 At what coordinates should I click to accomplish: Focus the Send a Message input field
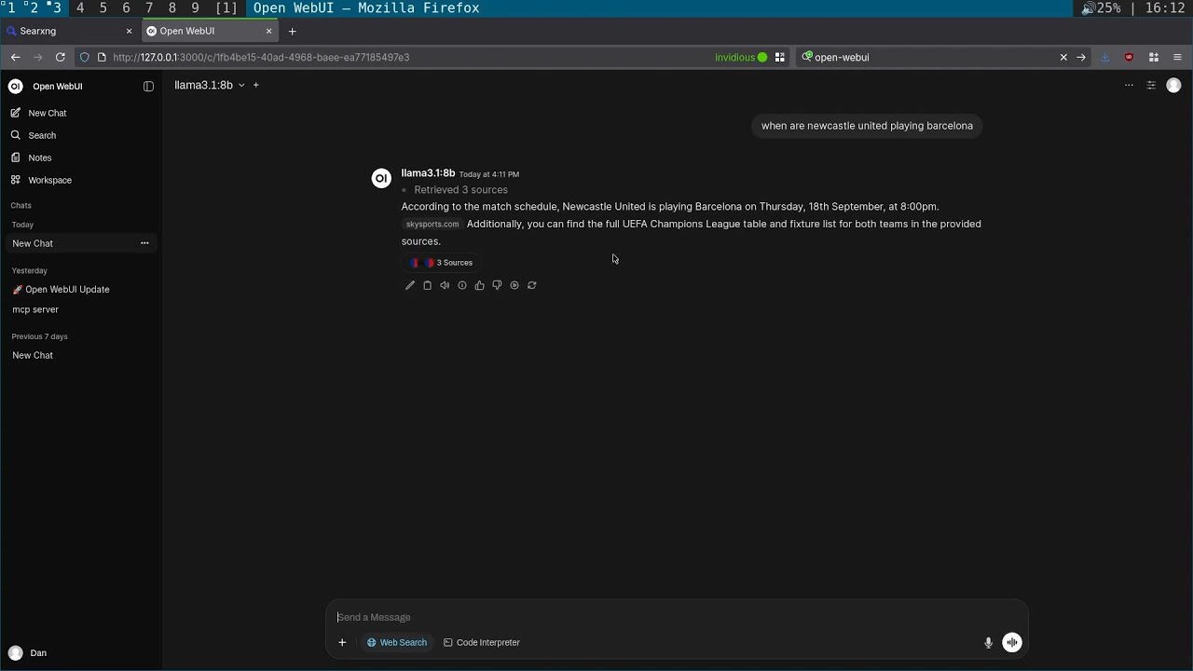coord(676,617)
